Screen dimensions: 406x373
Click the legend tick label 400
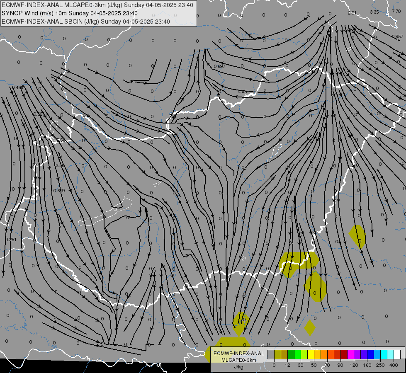394,365
